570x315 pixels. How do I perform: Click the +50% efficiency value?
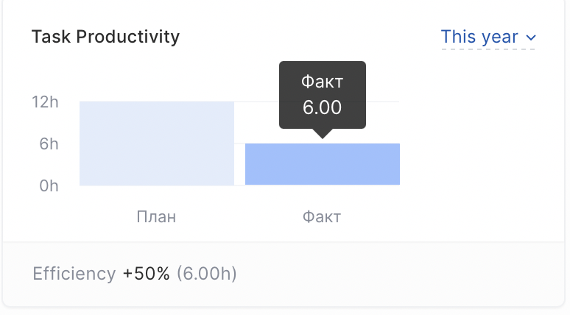click(146, 274)
